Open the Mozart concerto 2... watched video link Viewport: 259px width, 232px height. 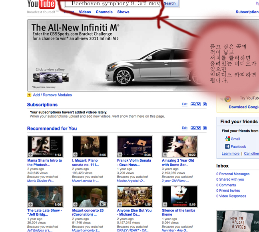(x=86, y=230)
